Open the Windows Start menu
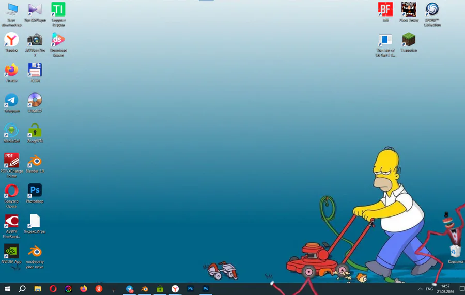This screenshot has height=295, width=465. [7, 289]
